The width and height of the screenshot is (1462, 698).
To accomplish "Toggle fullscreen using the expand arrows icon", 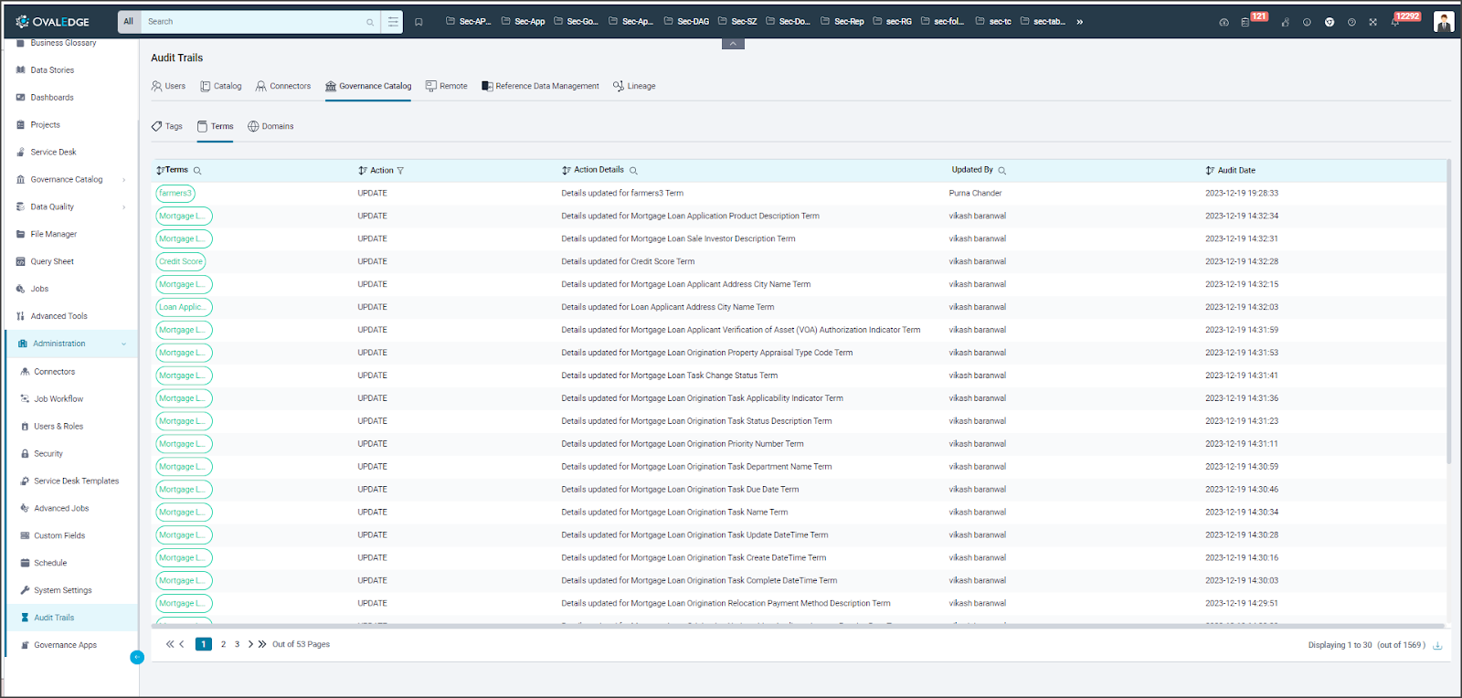I will click(1373, 22).
